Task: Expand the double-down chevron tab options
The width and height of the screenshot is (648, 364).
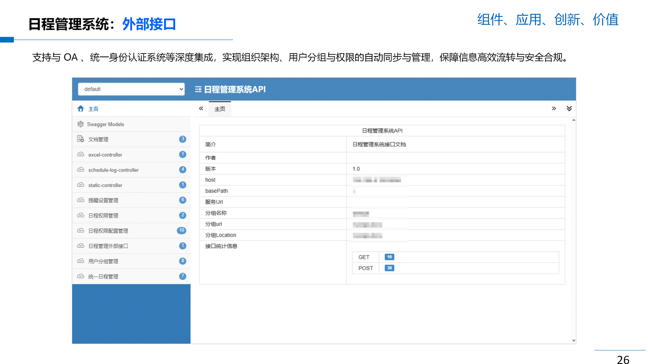Action: click(569, 109)
